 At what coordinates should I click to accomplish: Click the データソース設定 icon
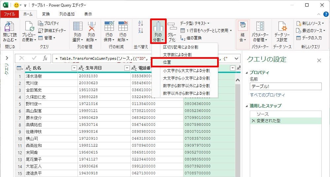pyautogui.click(x=282, y=27)
